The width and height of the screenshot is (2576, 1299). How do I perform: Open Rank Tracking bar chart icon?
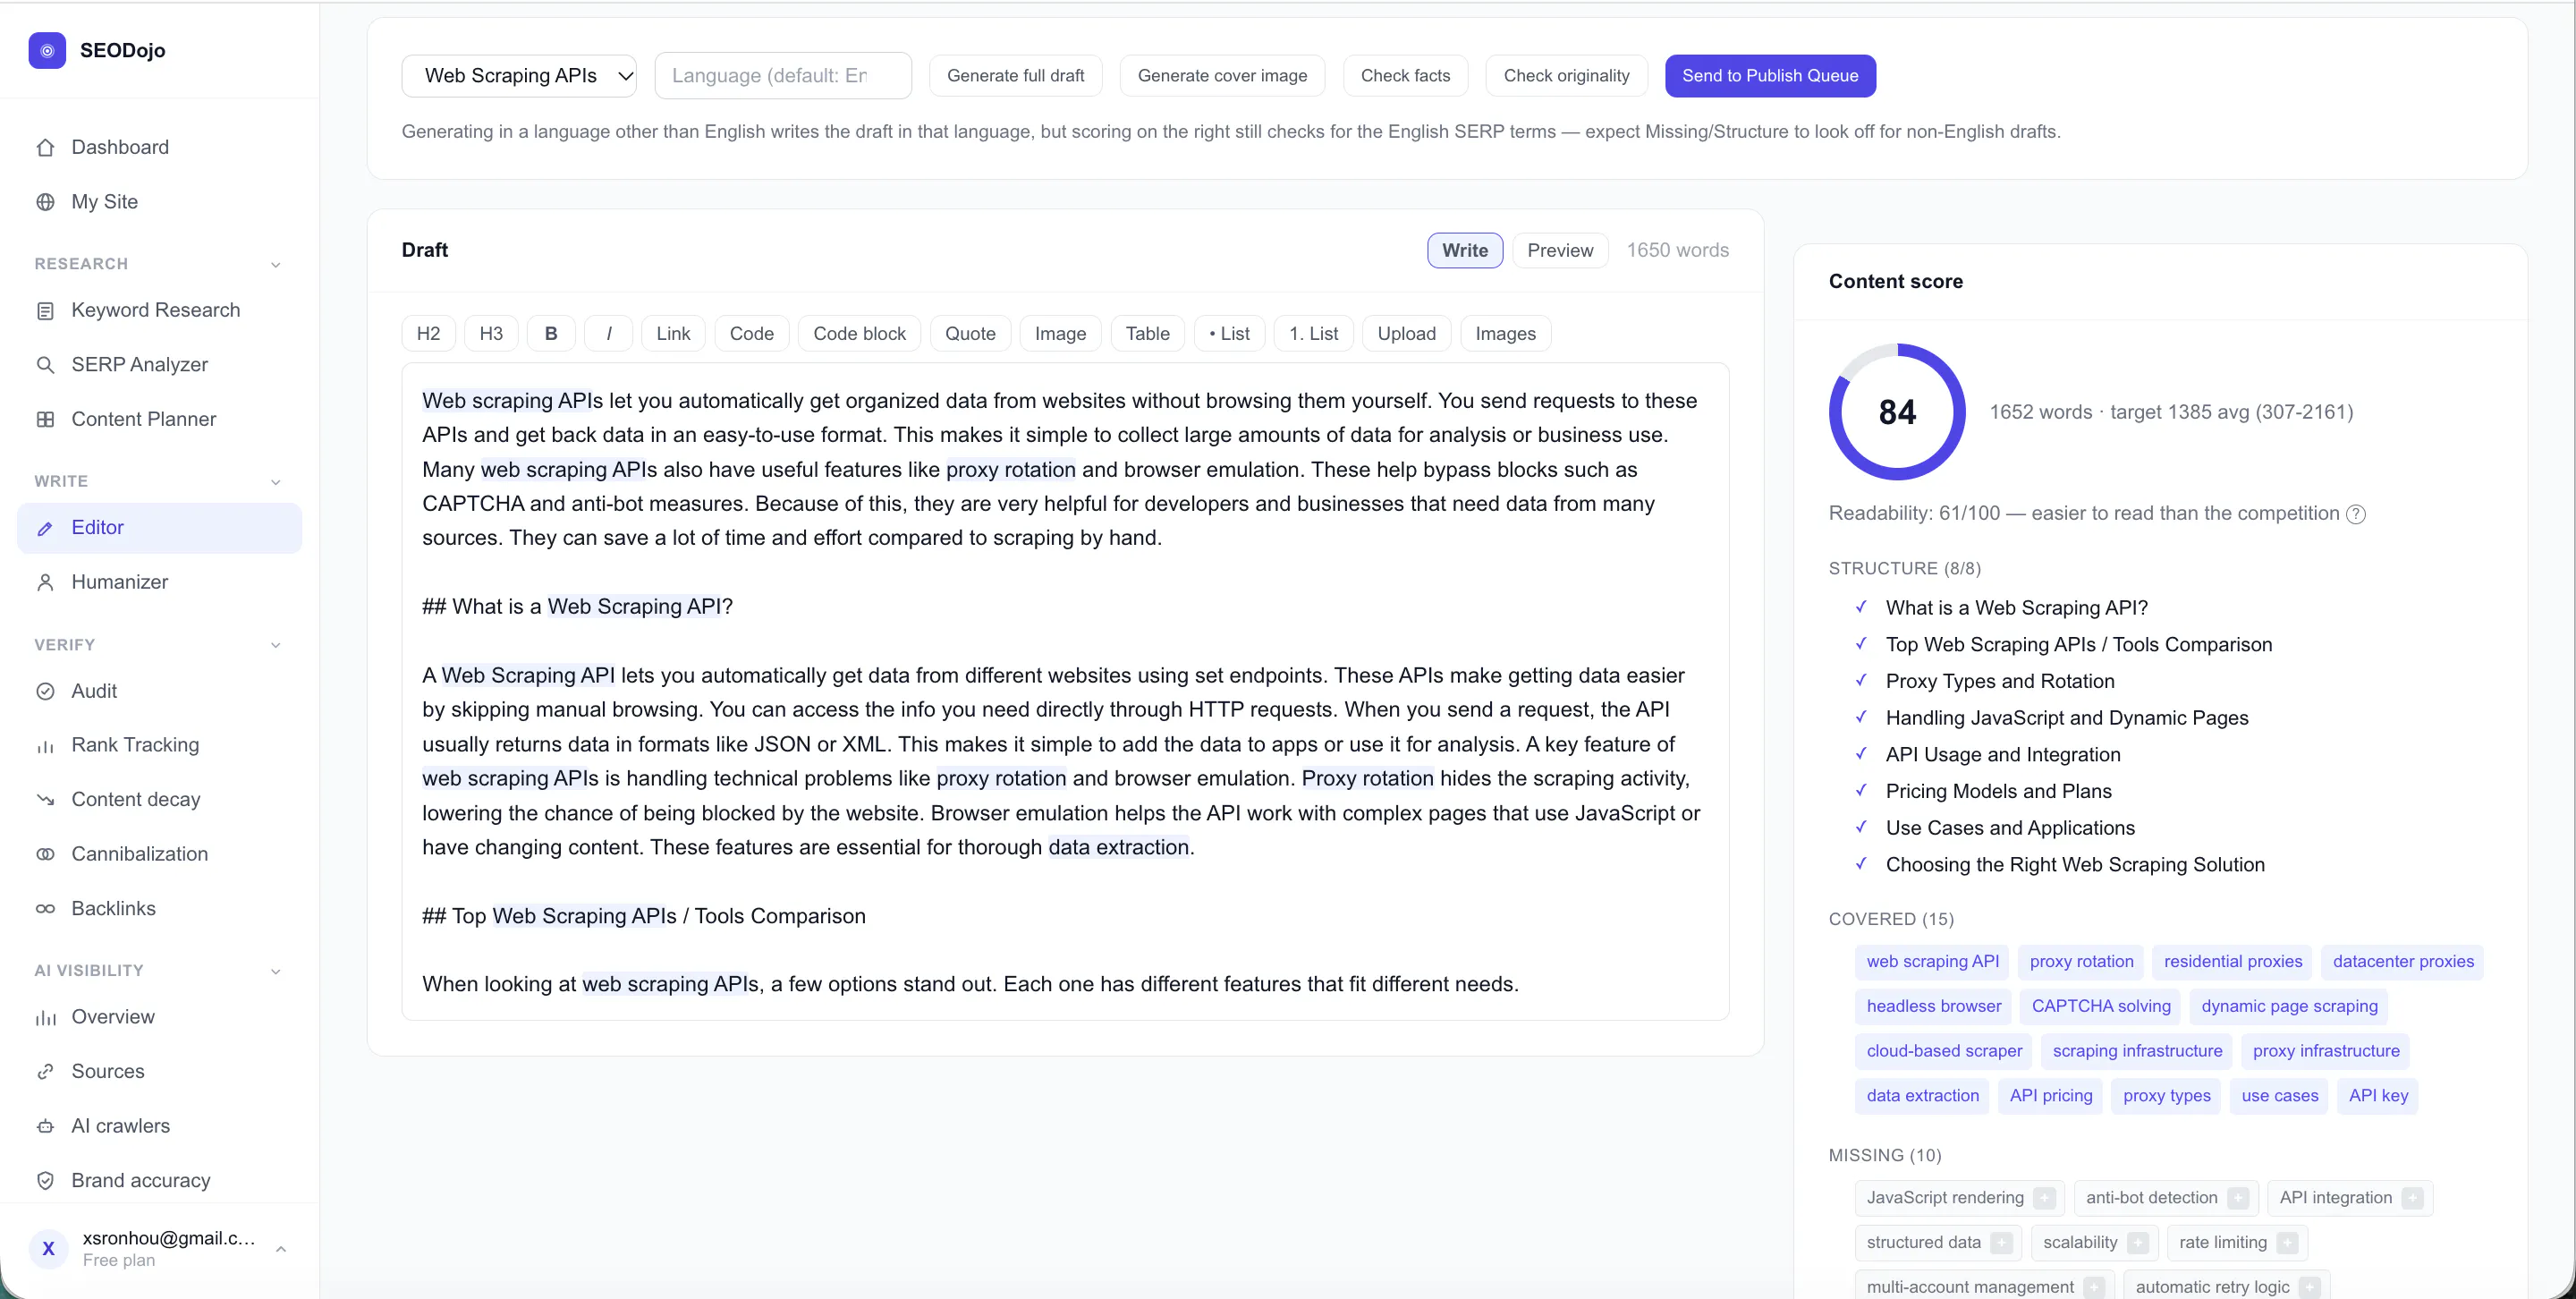click(45, 746)
